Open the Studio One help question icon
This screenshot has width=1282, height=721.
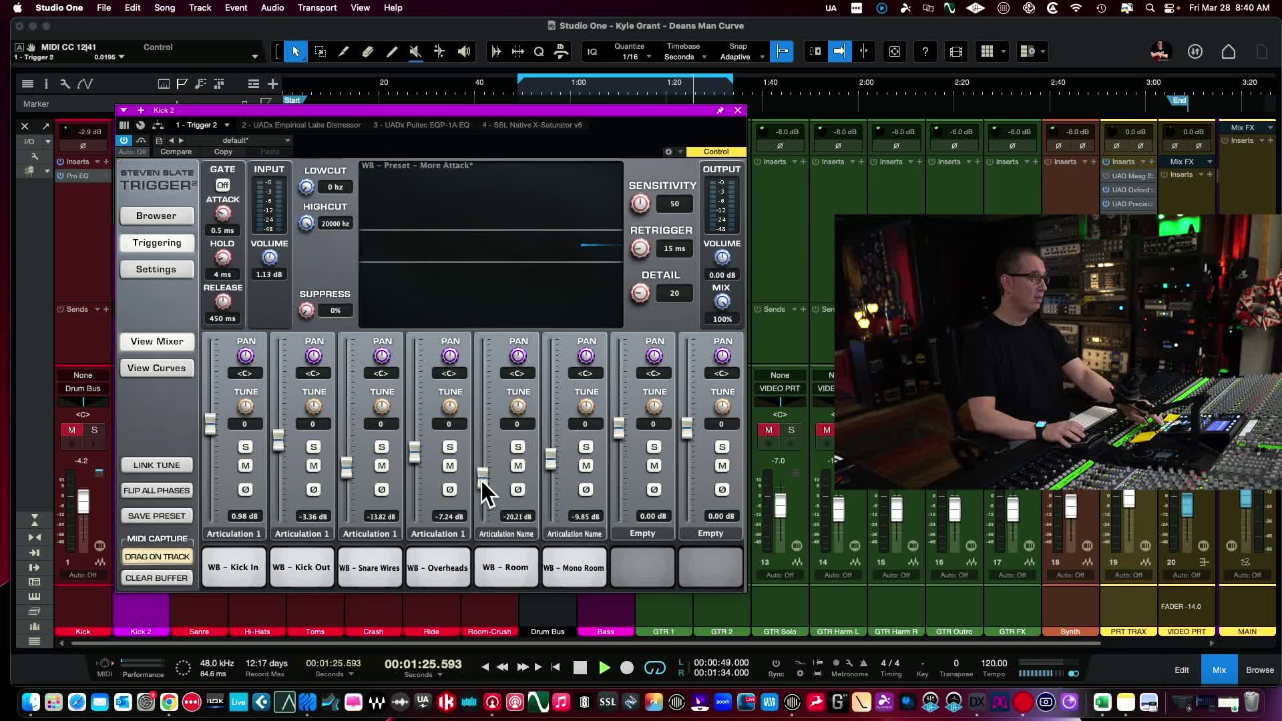point(925,51)
